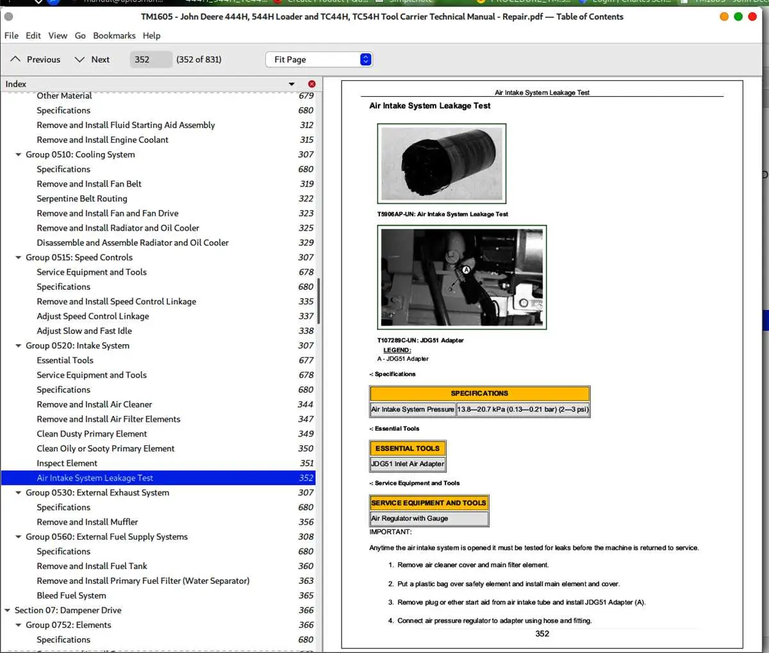Select Clean Dusty Primary Element
The width and height of the screenshot is (769, 653).
[92, 434]
